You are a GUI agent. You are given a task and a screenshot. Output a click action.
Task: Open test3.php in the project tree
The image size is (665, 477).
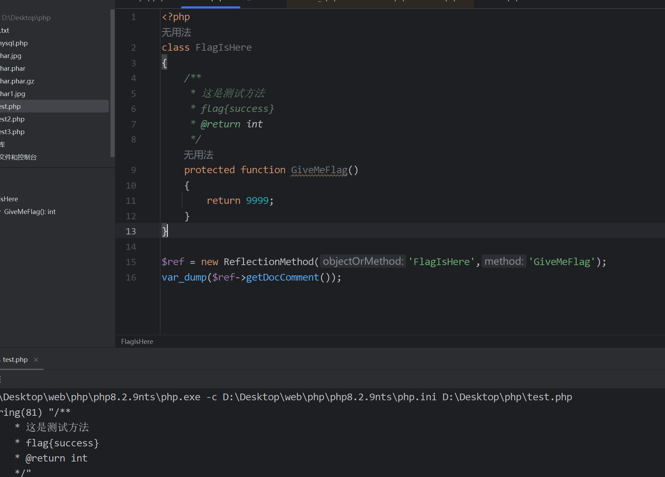12,132
